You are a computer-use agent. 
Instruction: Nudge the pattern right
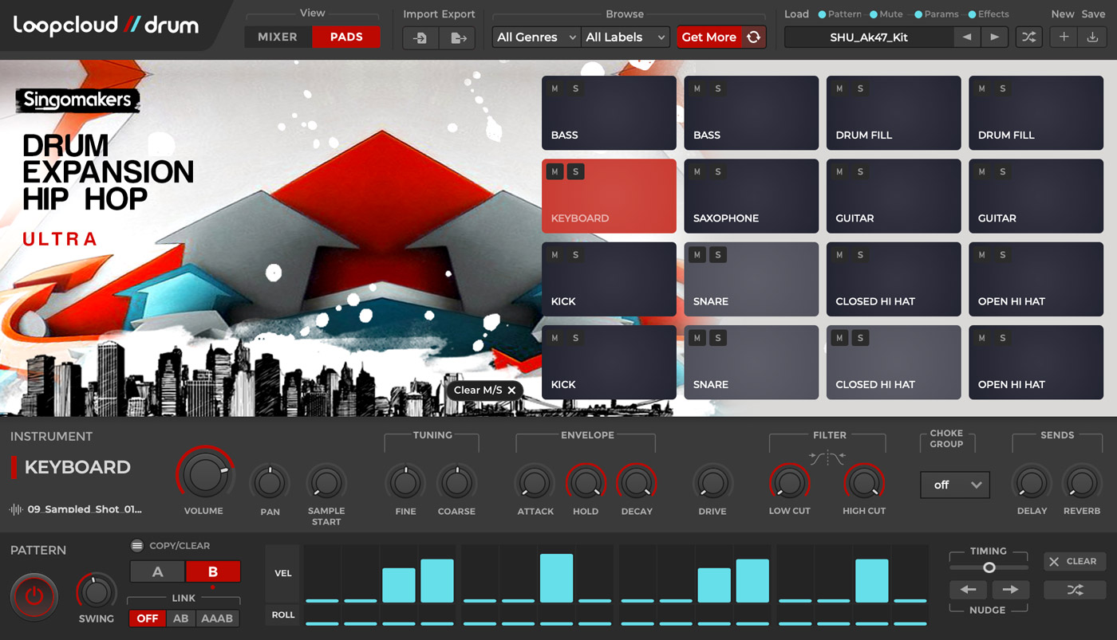(1010, 590)
